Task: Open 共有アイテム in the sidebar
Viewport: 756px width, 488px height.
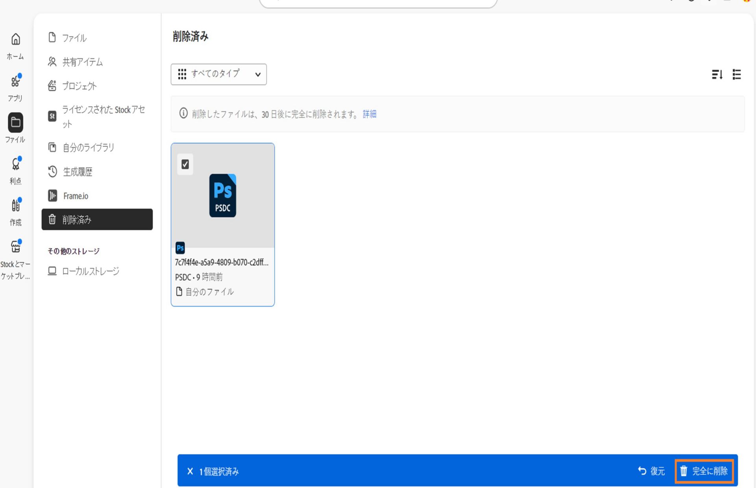Action: click(x=97, y=62)
